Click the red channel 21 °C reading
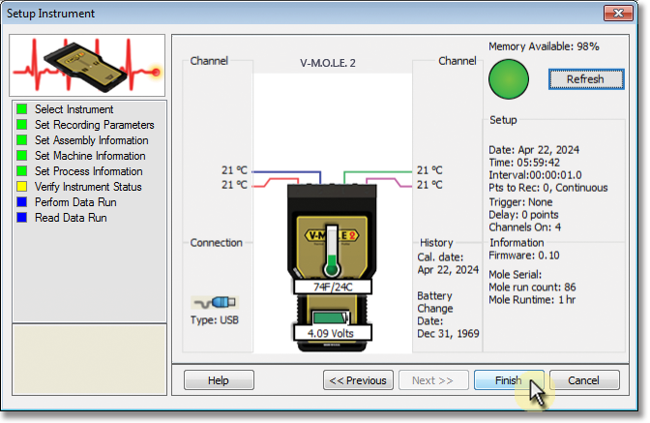Viewport: 650px width, 423px height. click(234, 185)
